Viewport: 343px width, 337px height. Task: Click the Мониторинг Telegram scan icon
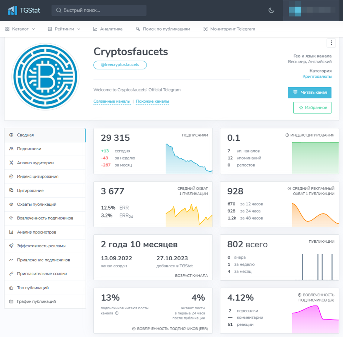point(205,29)
